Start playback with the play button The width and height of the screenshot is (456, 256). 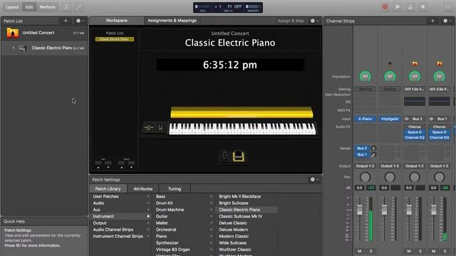[x=398, y=7]
